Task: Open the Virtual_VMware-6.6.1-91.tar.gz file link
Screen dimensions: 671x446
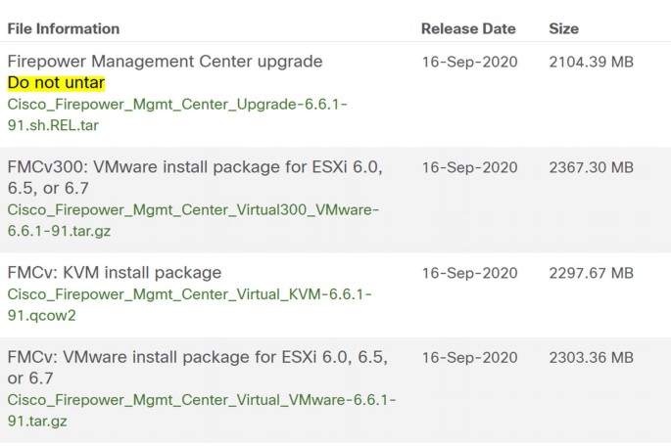Action: [202, 410]
